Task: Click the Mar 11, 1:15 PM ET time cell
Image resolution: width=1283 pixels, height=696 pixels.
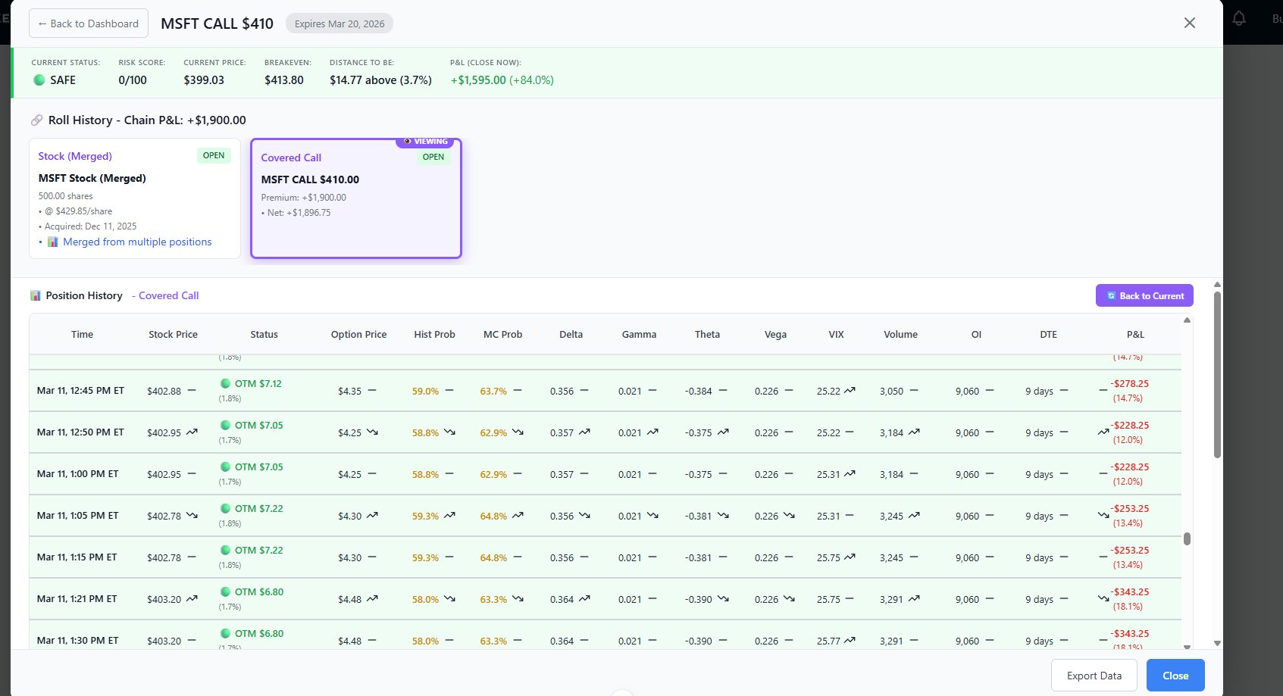Action: tap(77, 557)
